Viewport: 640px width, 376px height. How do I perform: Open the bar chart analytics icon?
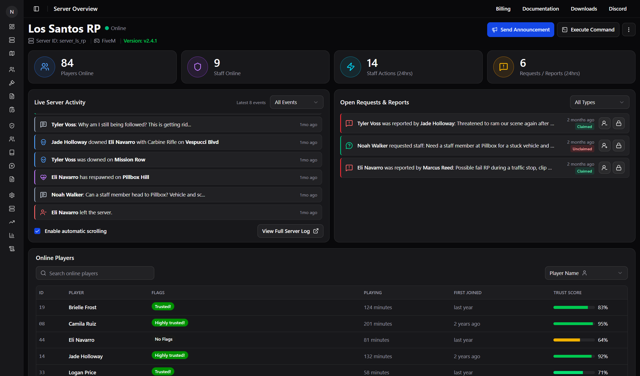pos(12,235)
